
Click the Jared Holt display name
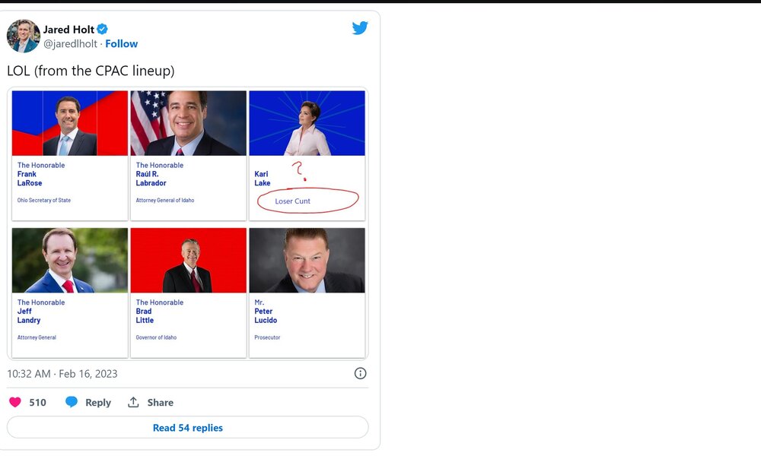[x=68, y=30]
